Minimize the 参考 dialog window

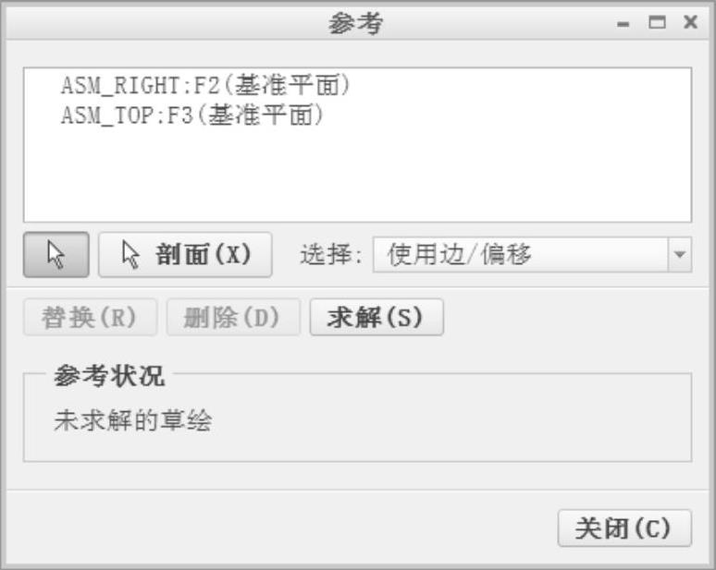click(623, 24)
